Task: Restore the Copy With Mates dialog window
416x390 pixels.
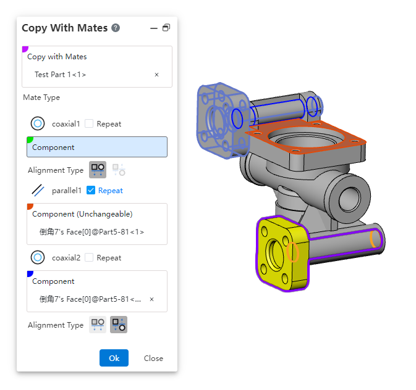Action: (x=166, y=28)
